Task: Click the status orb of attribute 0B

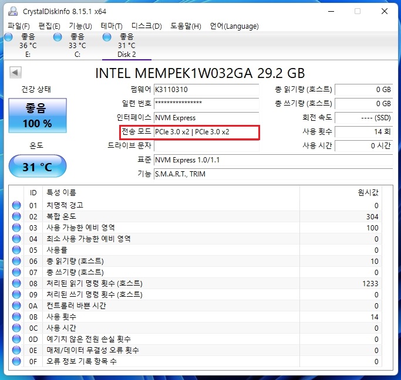Action: pos(16,317)
